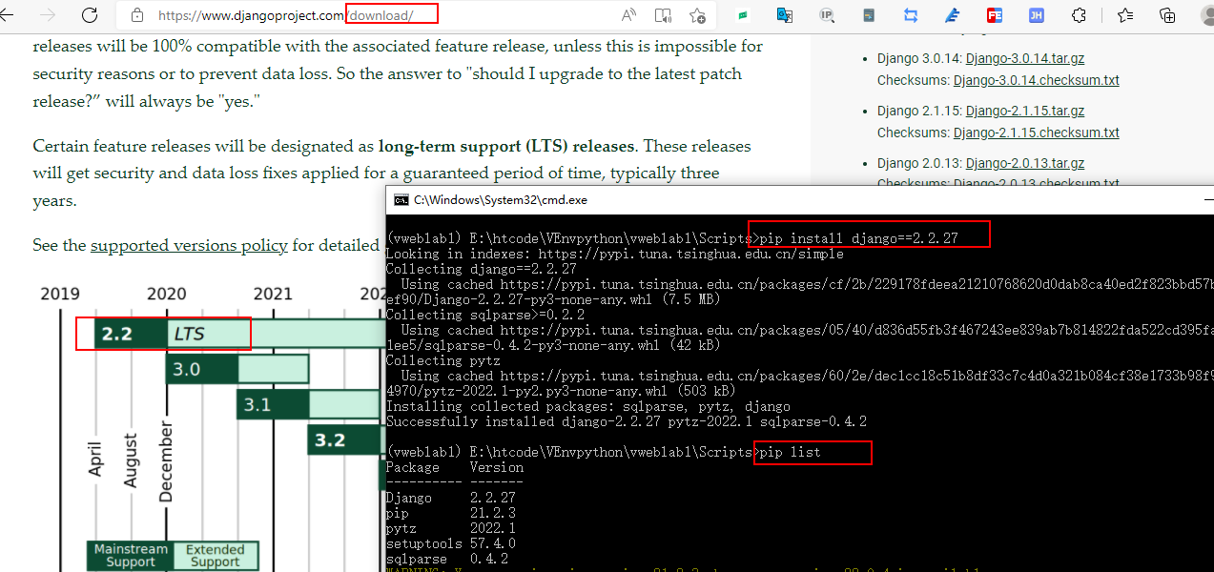Open the Favorites list icon
Viewport: 1214px width, 572px height.
click(x=1125, y=15)
